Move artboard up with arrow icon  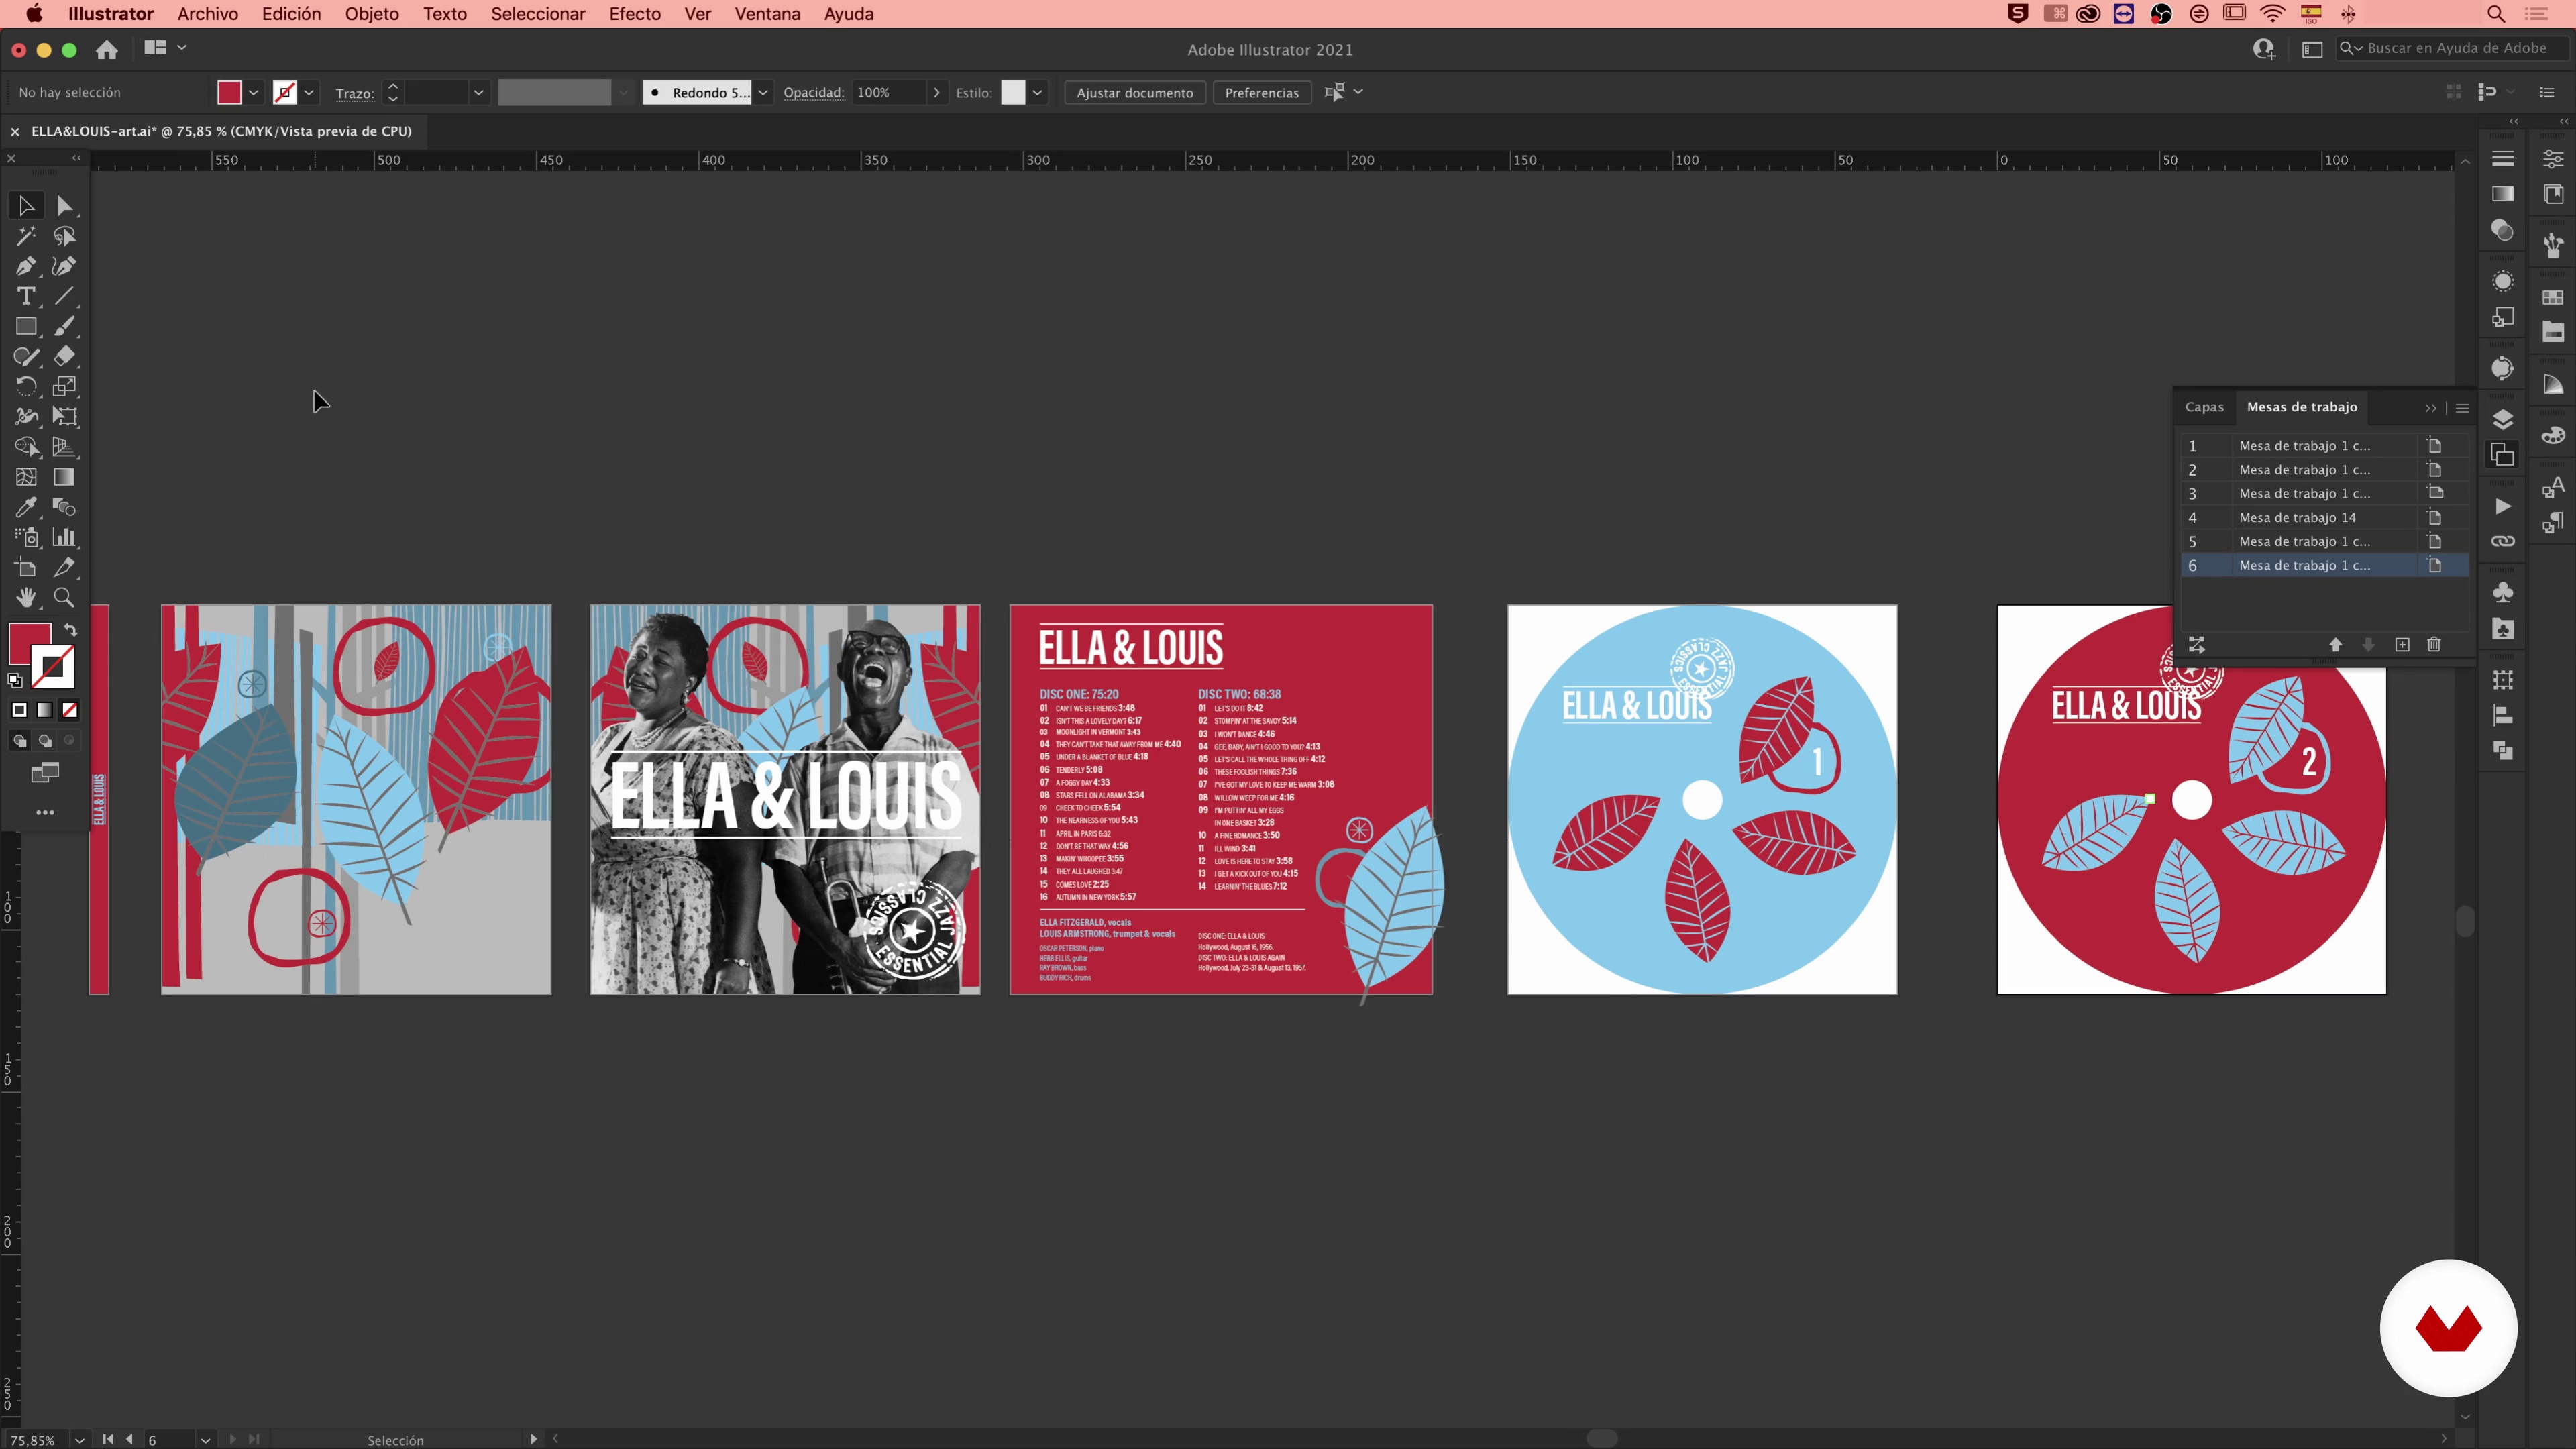pos(2336,645)
